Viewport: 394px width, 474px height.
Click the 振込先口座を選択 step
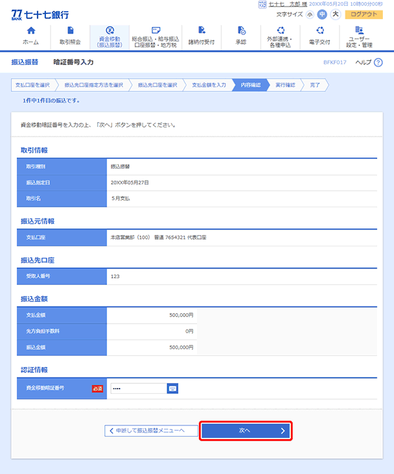coord(158,85)
